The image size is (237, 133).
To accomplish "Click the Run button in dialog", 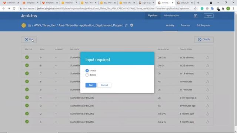I will point(91,85).
